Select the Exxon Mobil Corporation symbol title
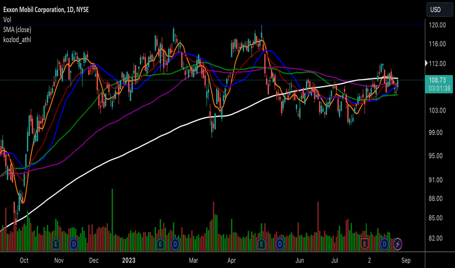Screen dimensions: 455x268 (x=46, y=10)
